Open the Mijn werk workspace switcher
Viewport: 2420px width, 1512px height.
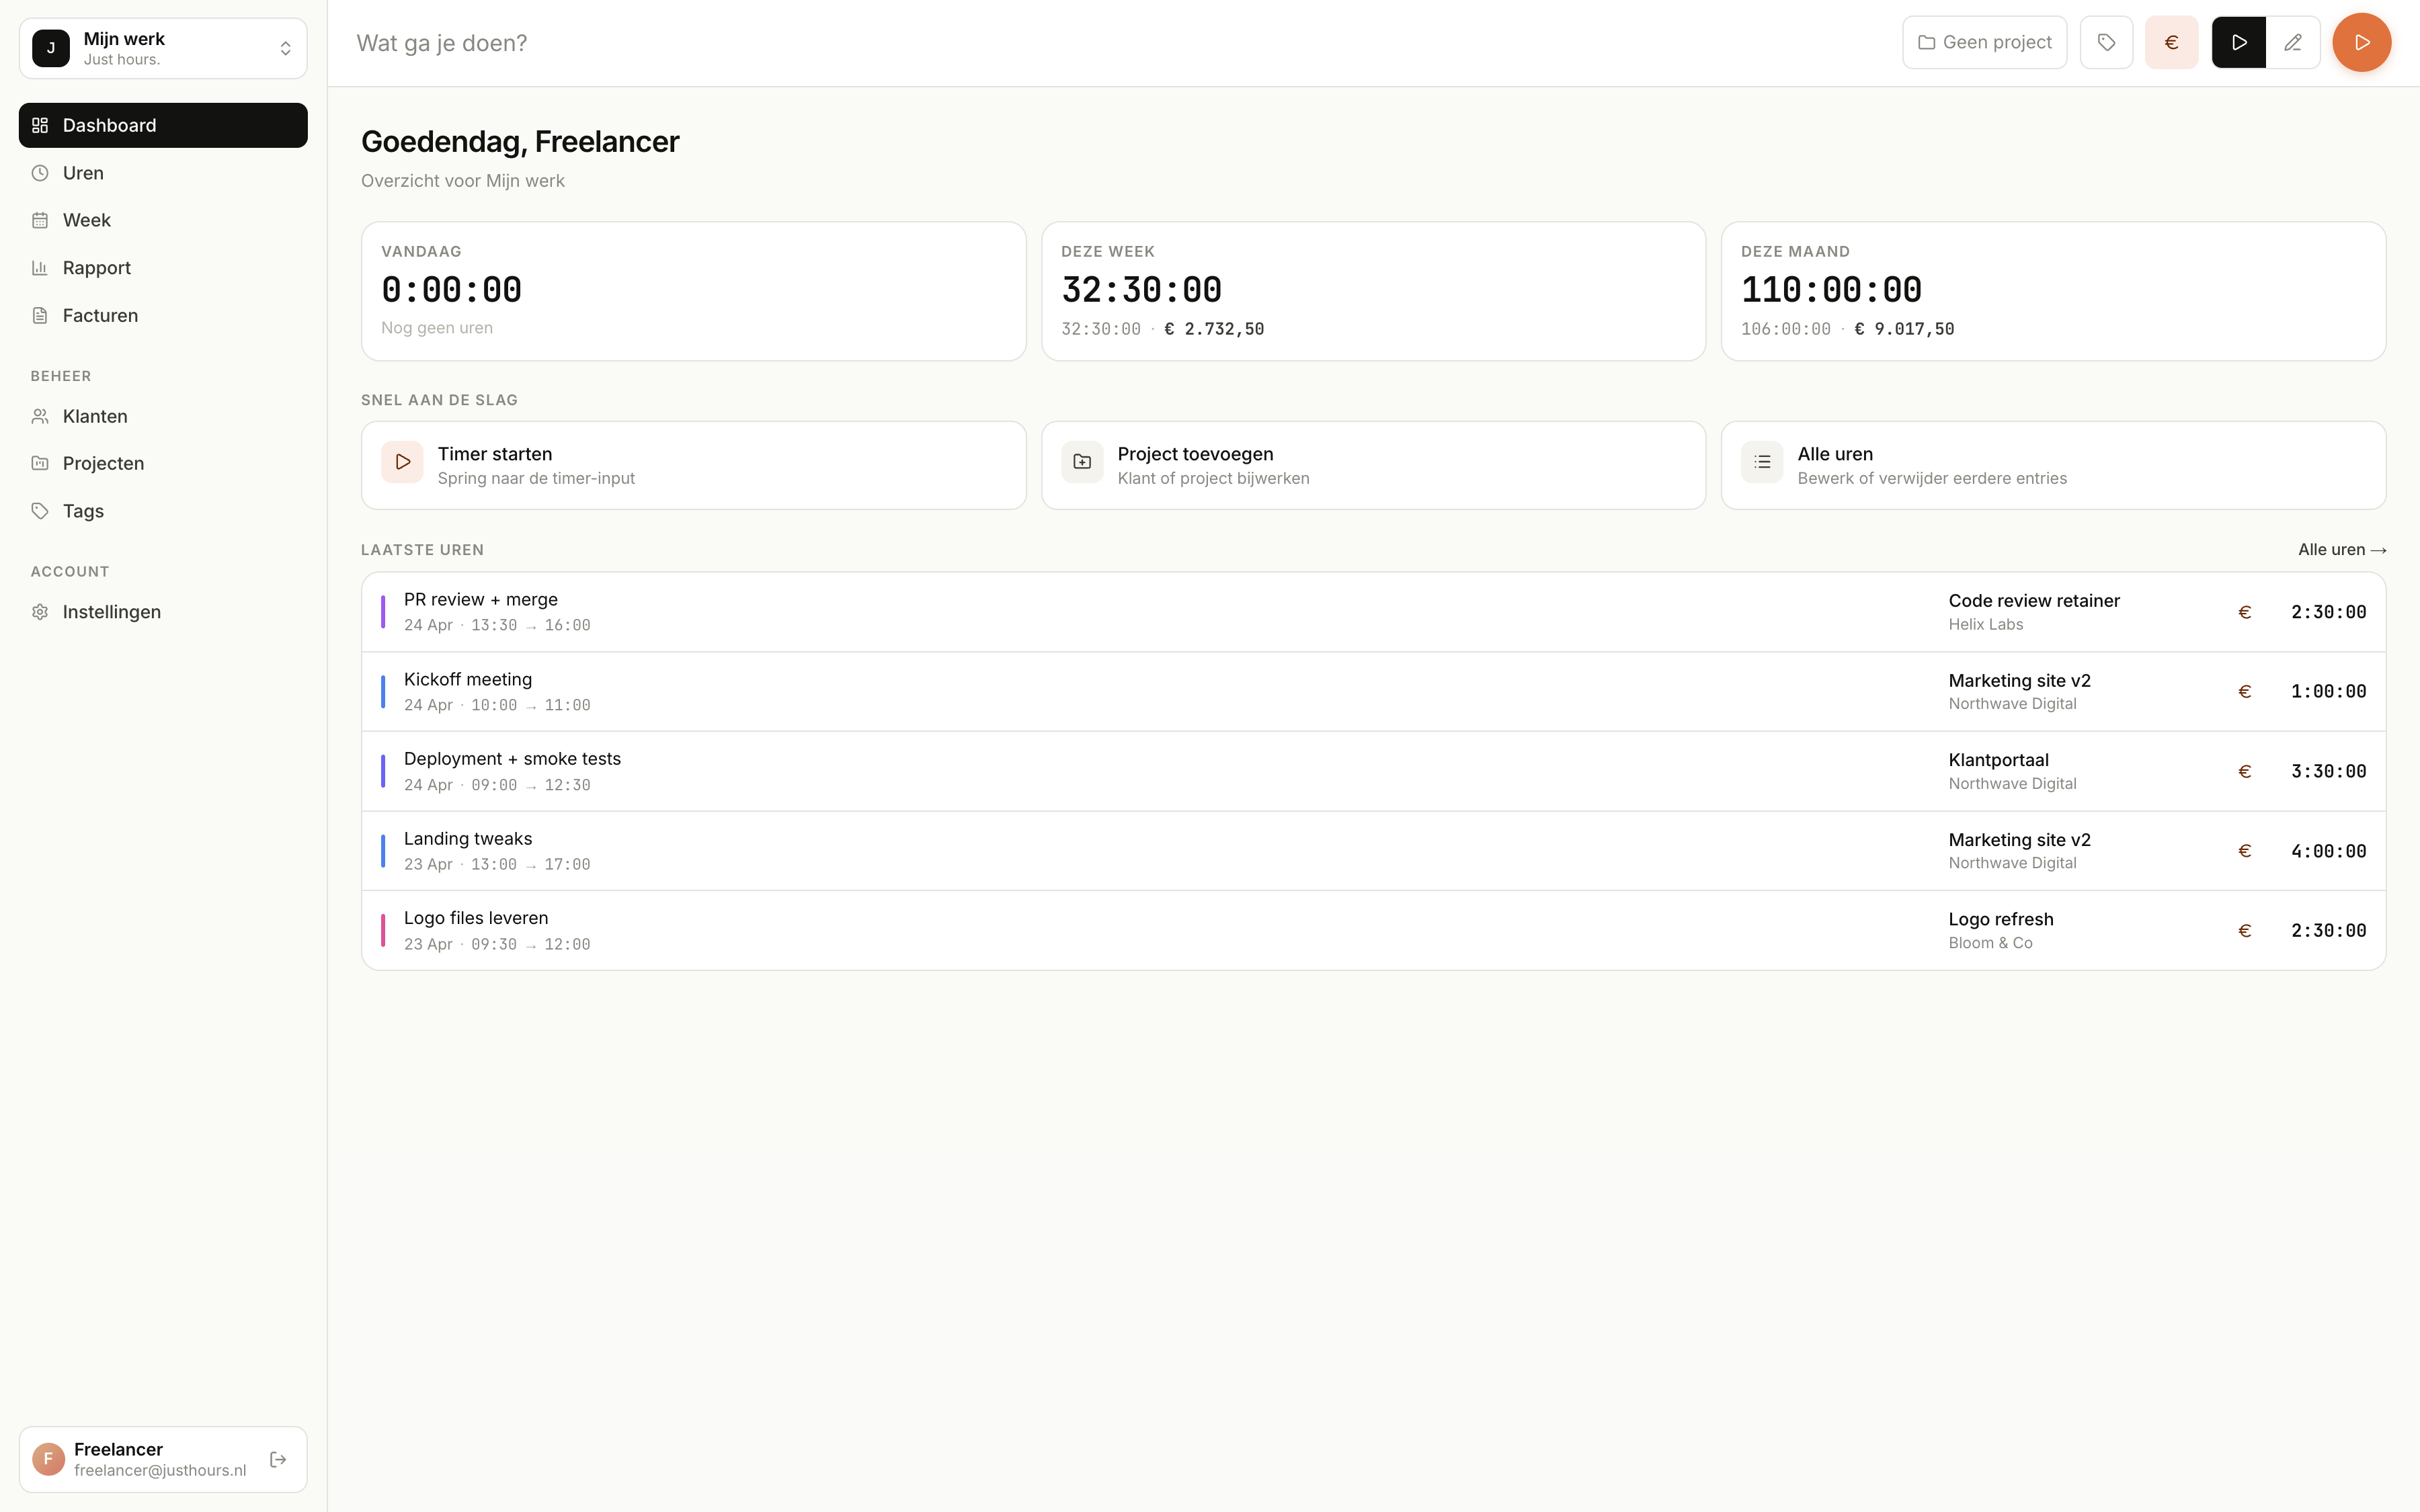click(163, 47)
